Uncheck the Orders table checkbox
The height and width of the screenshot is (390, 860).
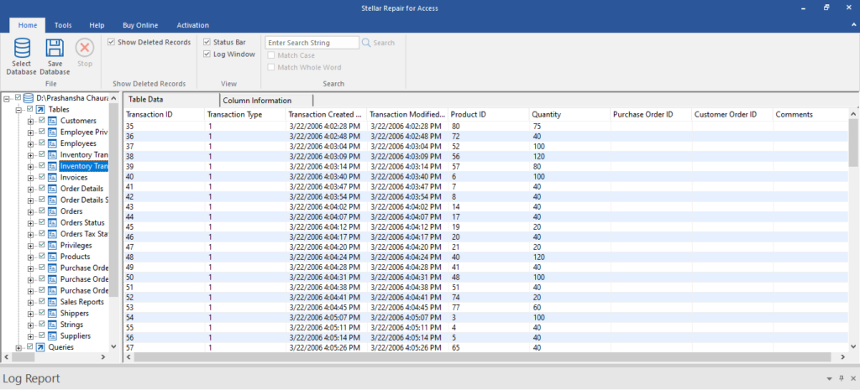41,211
